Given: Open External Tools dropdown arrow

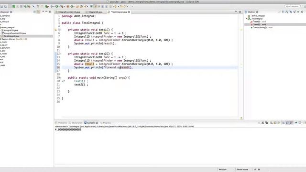Looking at the screenshot, I should 64,6.
